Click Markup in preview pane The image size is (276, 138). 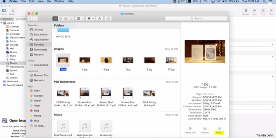click(x=205, y=130)
